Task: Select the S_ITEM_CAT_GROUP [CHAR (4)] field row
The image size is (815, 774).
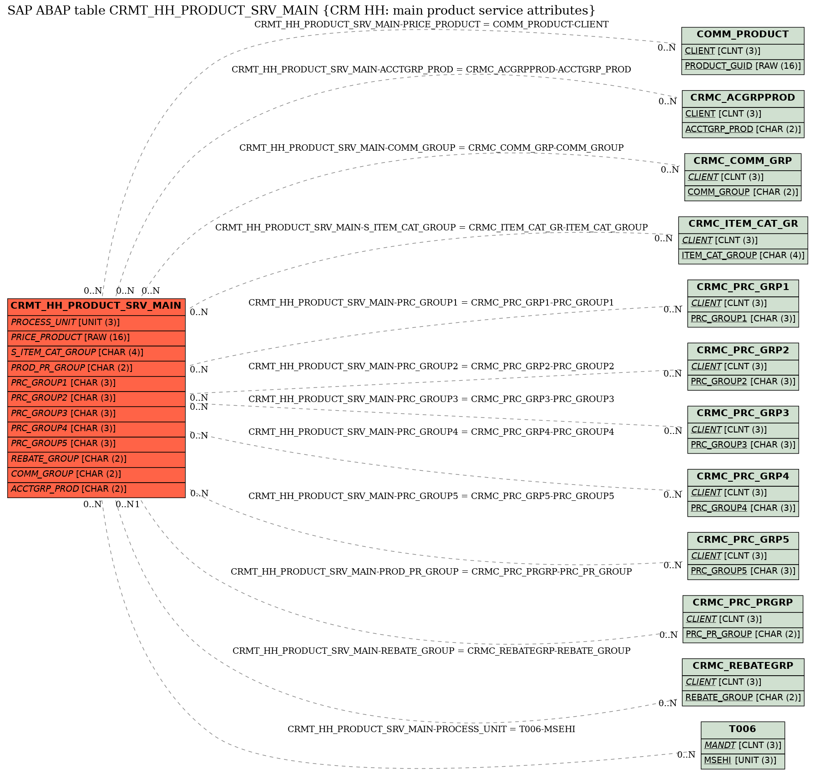Action: point(96,353)
